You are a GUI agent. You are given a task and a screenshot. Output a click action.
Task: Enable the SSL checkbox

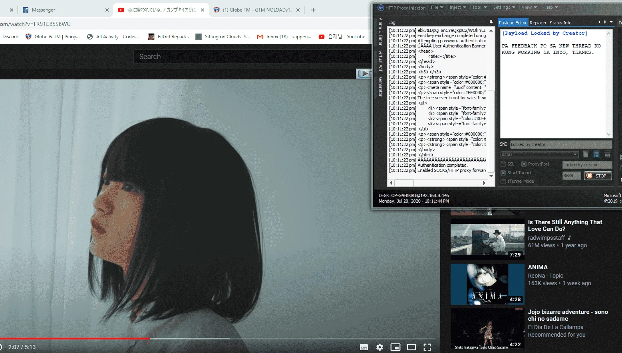pyautogui.click(x=503, y=164)
